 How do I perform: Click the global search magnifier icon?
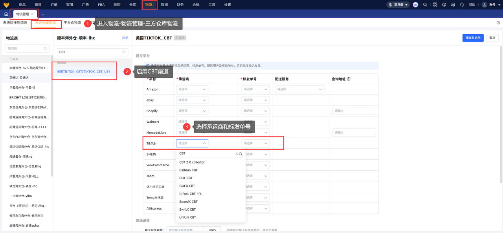pos(425,5)
